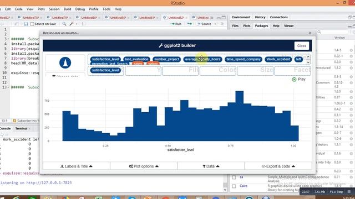This screenshot has height=199, width=355.
Task: Expand the Labels & Title panel
Action: click(77, 166)
